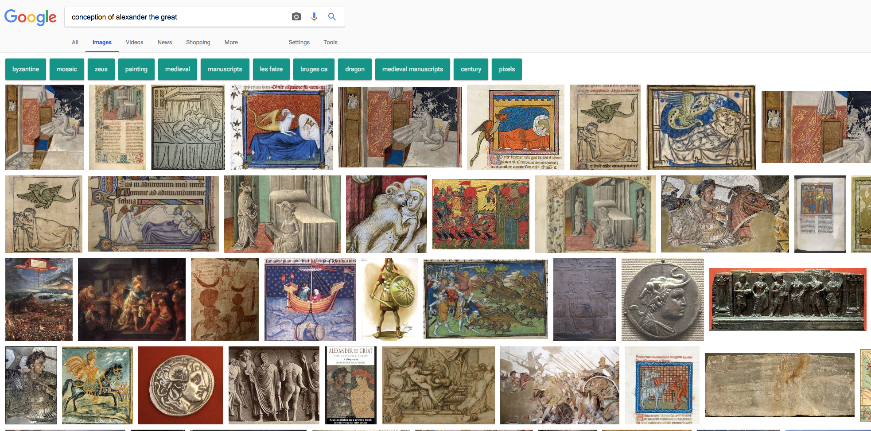The image size is (871, 431).
Task: Open red-framed miniature with ram-headed dragon
Action: pos(282,128)
